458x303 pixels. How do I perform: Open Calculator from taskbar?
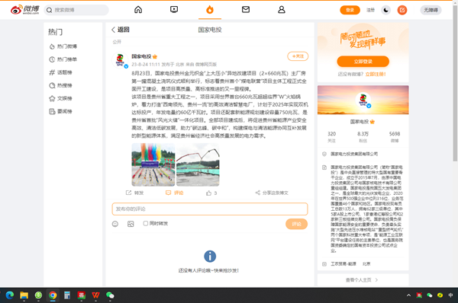67,295
